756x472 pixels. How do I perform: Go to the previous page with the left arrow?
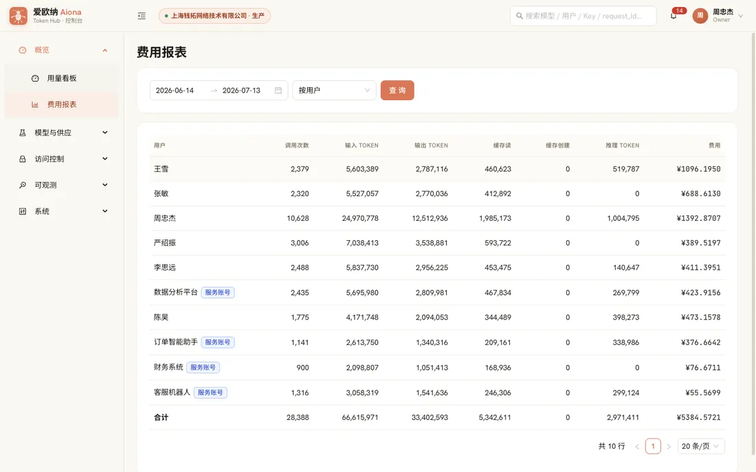637,447
